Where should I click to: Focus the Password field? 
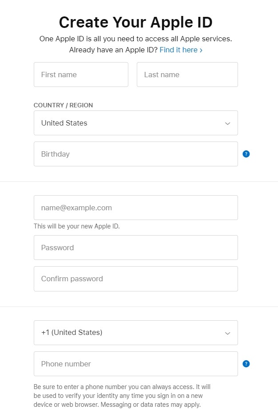(x=135, y=248)
